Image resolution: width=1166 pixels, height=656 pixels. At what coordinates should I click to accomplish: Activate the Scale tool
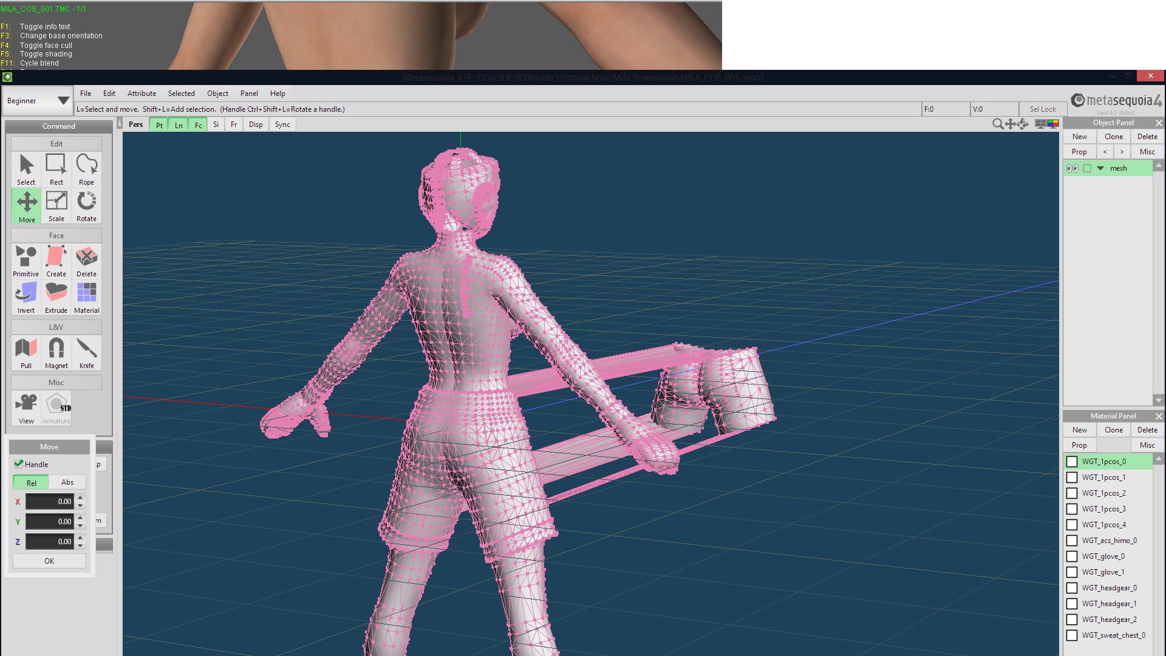pos(56,206)
